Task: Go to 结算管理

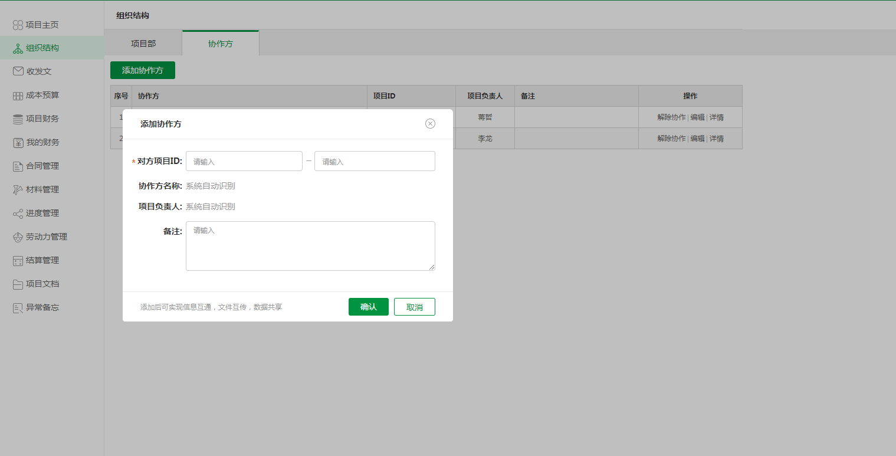Action: click(x=52, y=260)
